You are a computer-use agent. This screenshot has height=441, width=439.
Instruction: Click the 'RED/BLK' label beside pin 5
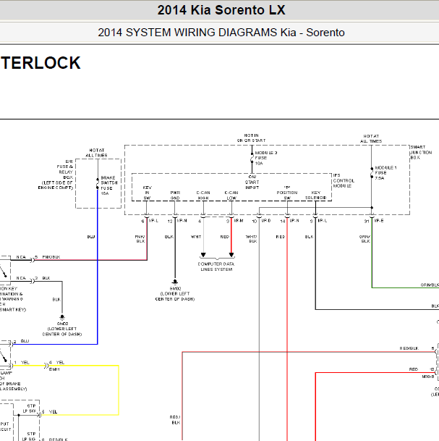409,348
